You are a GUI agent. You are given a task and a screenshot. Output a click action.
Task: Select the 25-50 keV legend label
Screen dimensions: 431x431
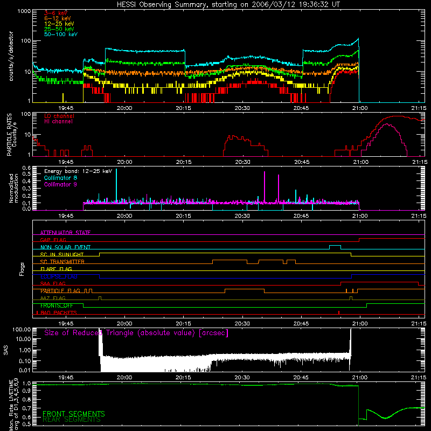point(59,29)
